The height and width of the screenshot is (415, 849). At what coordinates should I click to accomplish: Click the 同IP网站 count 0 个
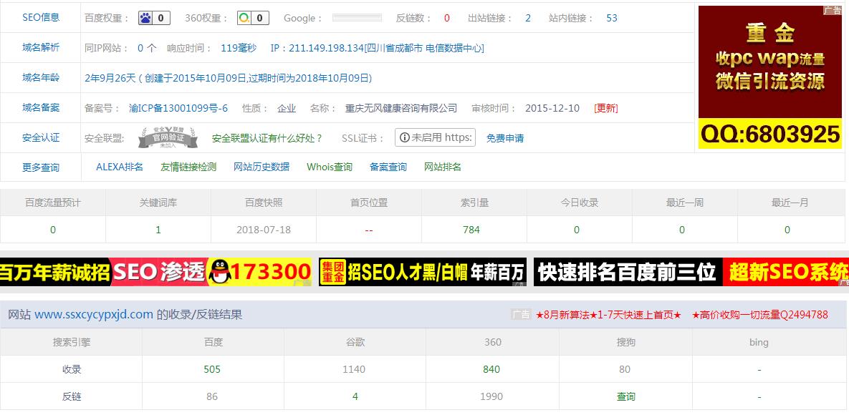tap(147, 48)
